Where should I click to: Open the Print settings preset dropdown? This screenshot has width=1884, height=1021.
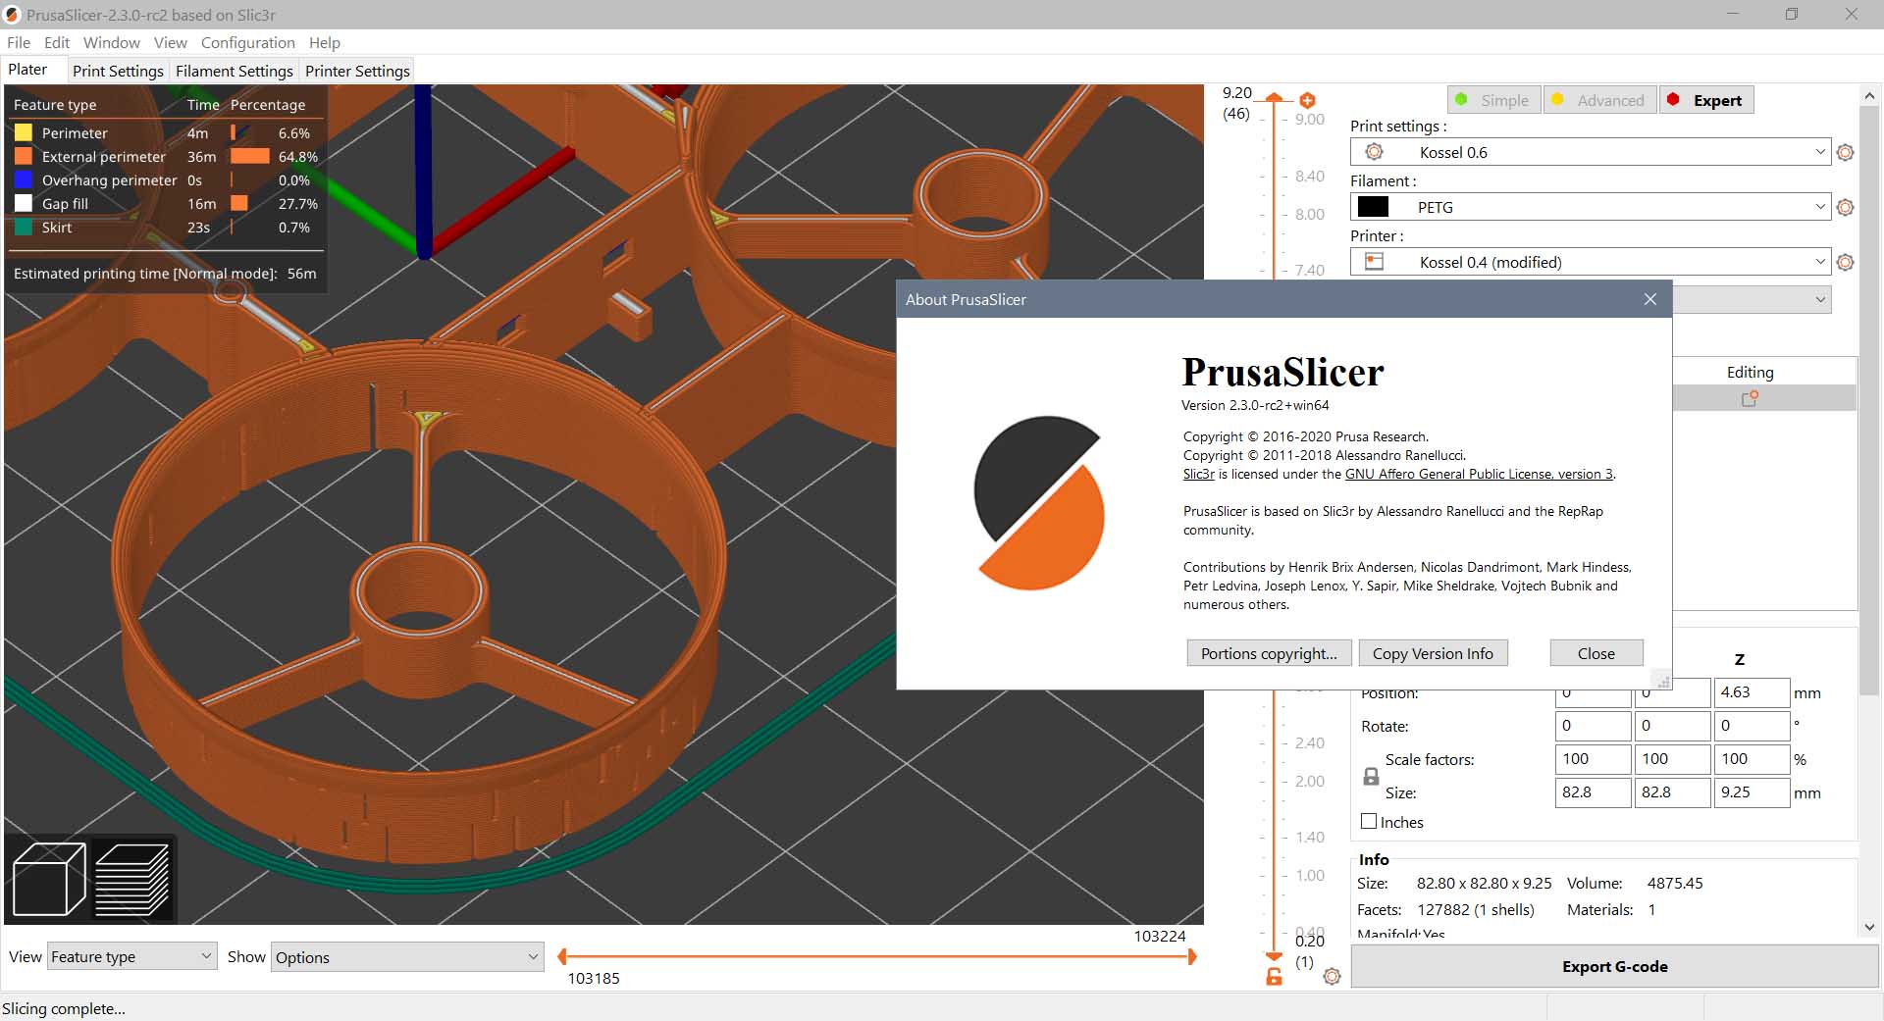point(1590,153)
